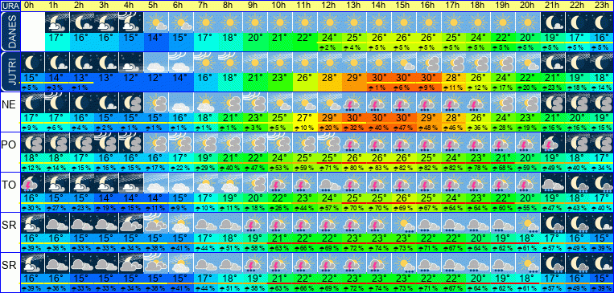Click the 18h column header
The height and width of the screenshot is (293, 614).
point(477,6)
